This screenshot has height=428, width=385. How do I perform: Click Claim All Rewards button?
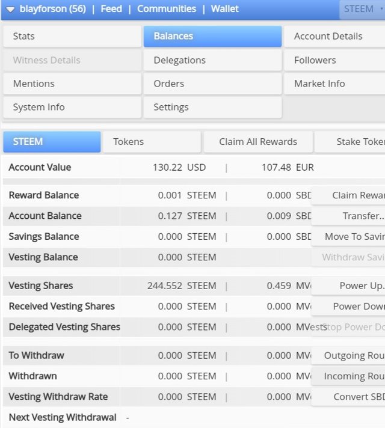pos(258,142)
